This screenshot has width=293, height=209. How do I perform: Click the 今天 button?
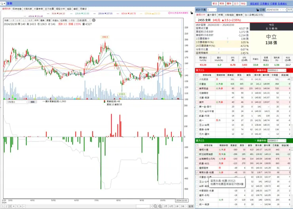pos(290,10)
